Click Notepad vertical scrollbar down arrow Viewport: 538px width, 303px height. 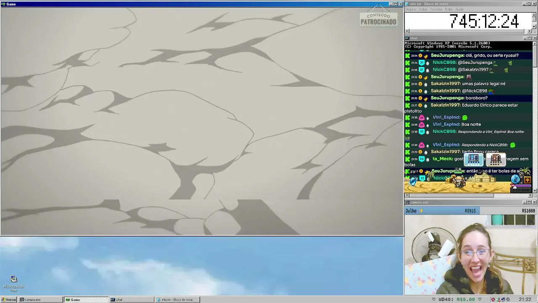point(534,27)
